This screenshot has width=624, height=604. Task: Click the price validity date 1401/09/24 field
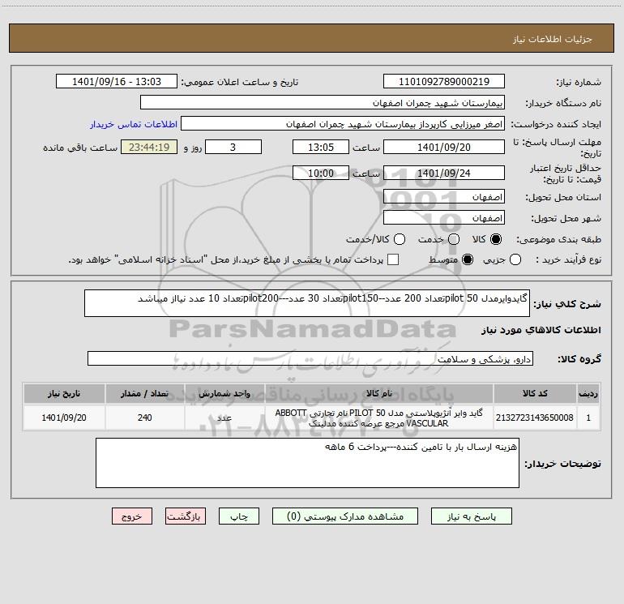click(x=444, y=173)
